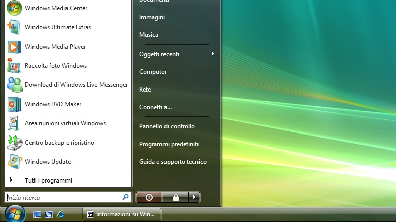Open Programmi predefiniti
This screenshot has width=396, height=222.
click(169, 144)
